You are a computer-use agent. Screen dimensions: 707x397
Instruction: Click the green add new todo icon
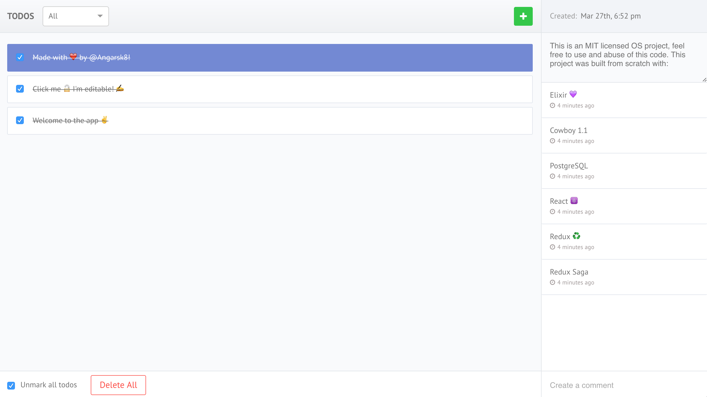pos(523,16)
